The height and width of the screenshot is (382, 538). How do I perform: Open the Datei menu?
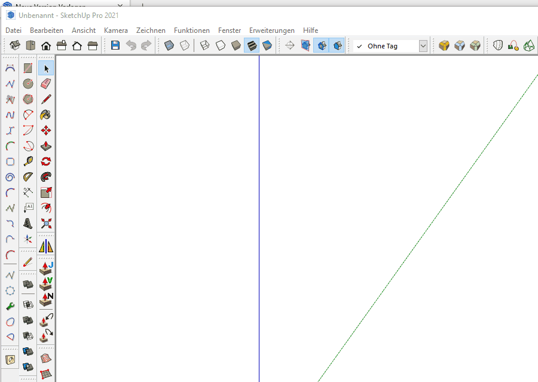click(x=13, y=30)
